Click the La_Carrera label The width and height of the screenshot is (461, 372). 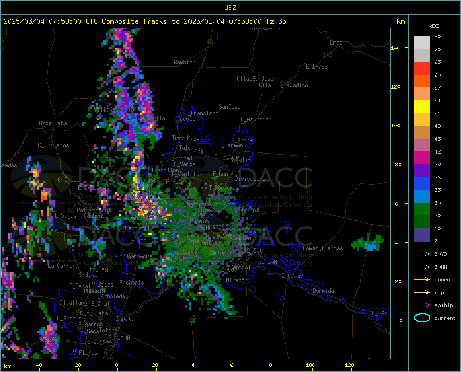coord(63,266)
